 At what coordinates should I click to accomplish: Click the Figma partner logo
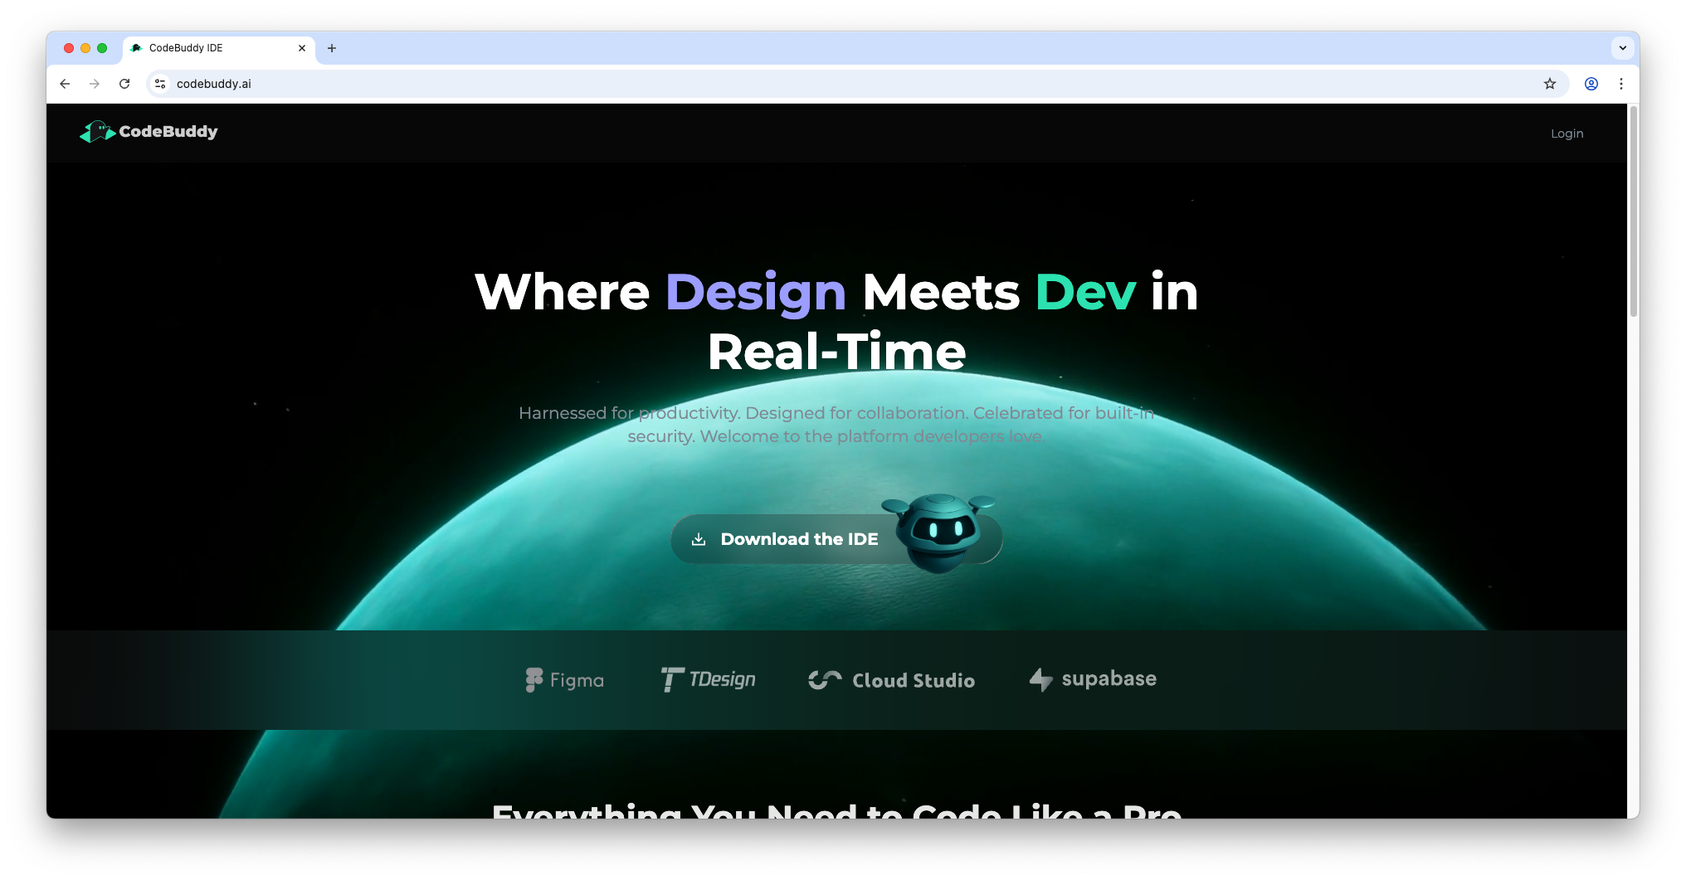(564, 680)
